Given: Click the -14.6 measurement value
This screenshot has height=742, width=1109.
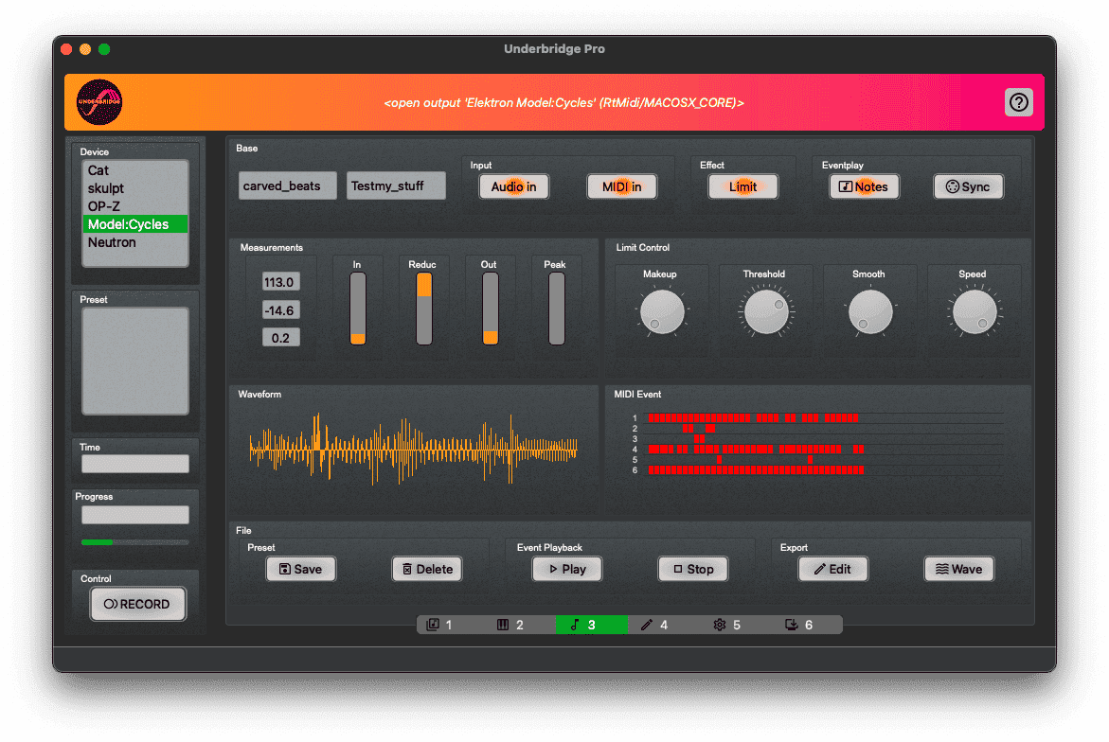Looking at the screenshot, I should pyautogui.click(x=280, y=310).
